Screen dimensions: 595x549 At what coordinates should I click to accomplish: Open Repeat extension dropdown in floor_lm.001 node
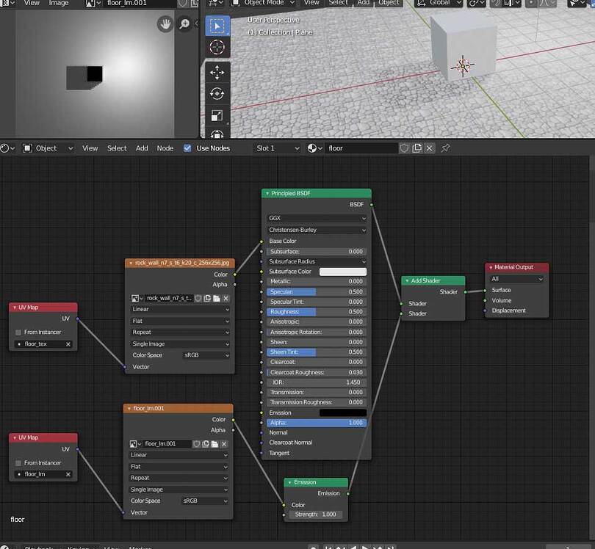pos(178,478)
